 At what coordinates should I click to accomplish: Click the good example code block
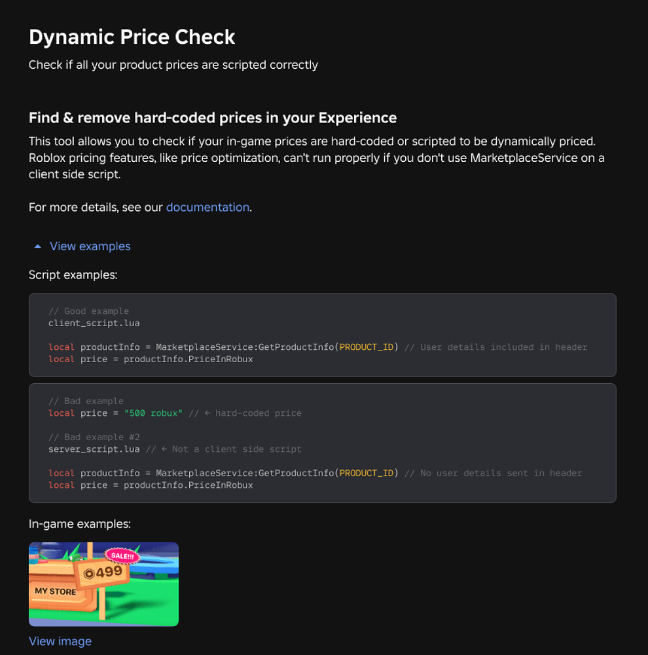click(x=322, y=335)
